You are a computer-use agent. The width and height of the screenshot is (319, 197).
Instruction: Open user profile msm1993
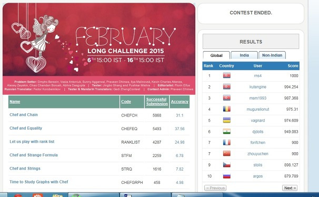click(258, 98)
